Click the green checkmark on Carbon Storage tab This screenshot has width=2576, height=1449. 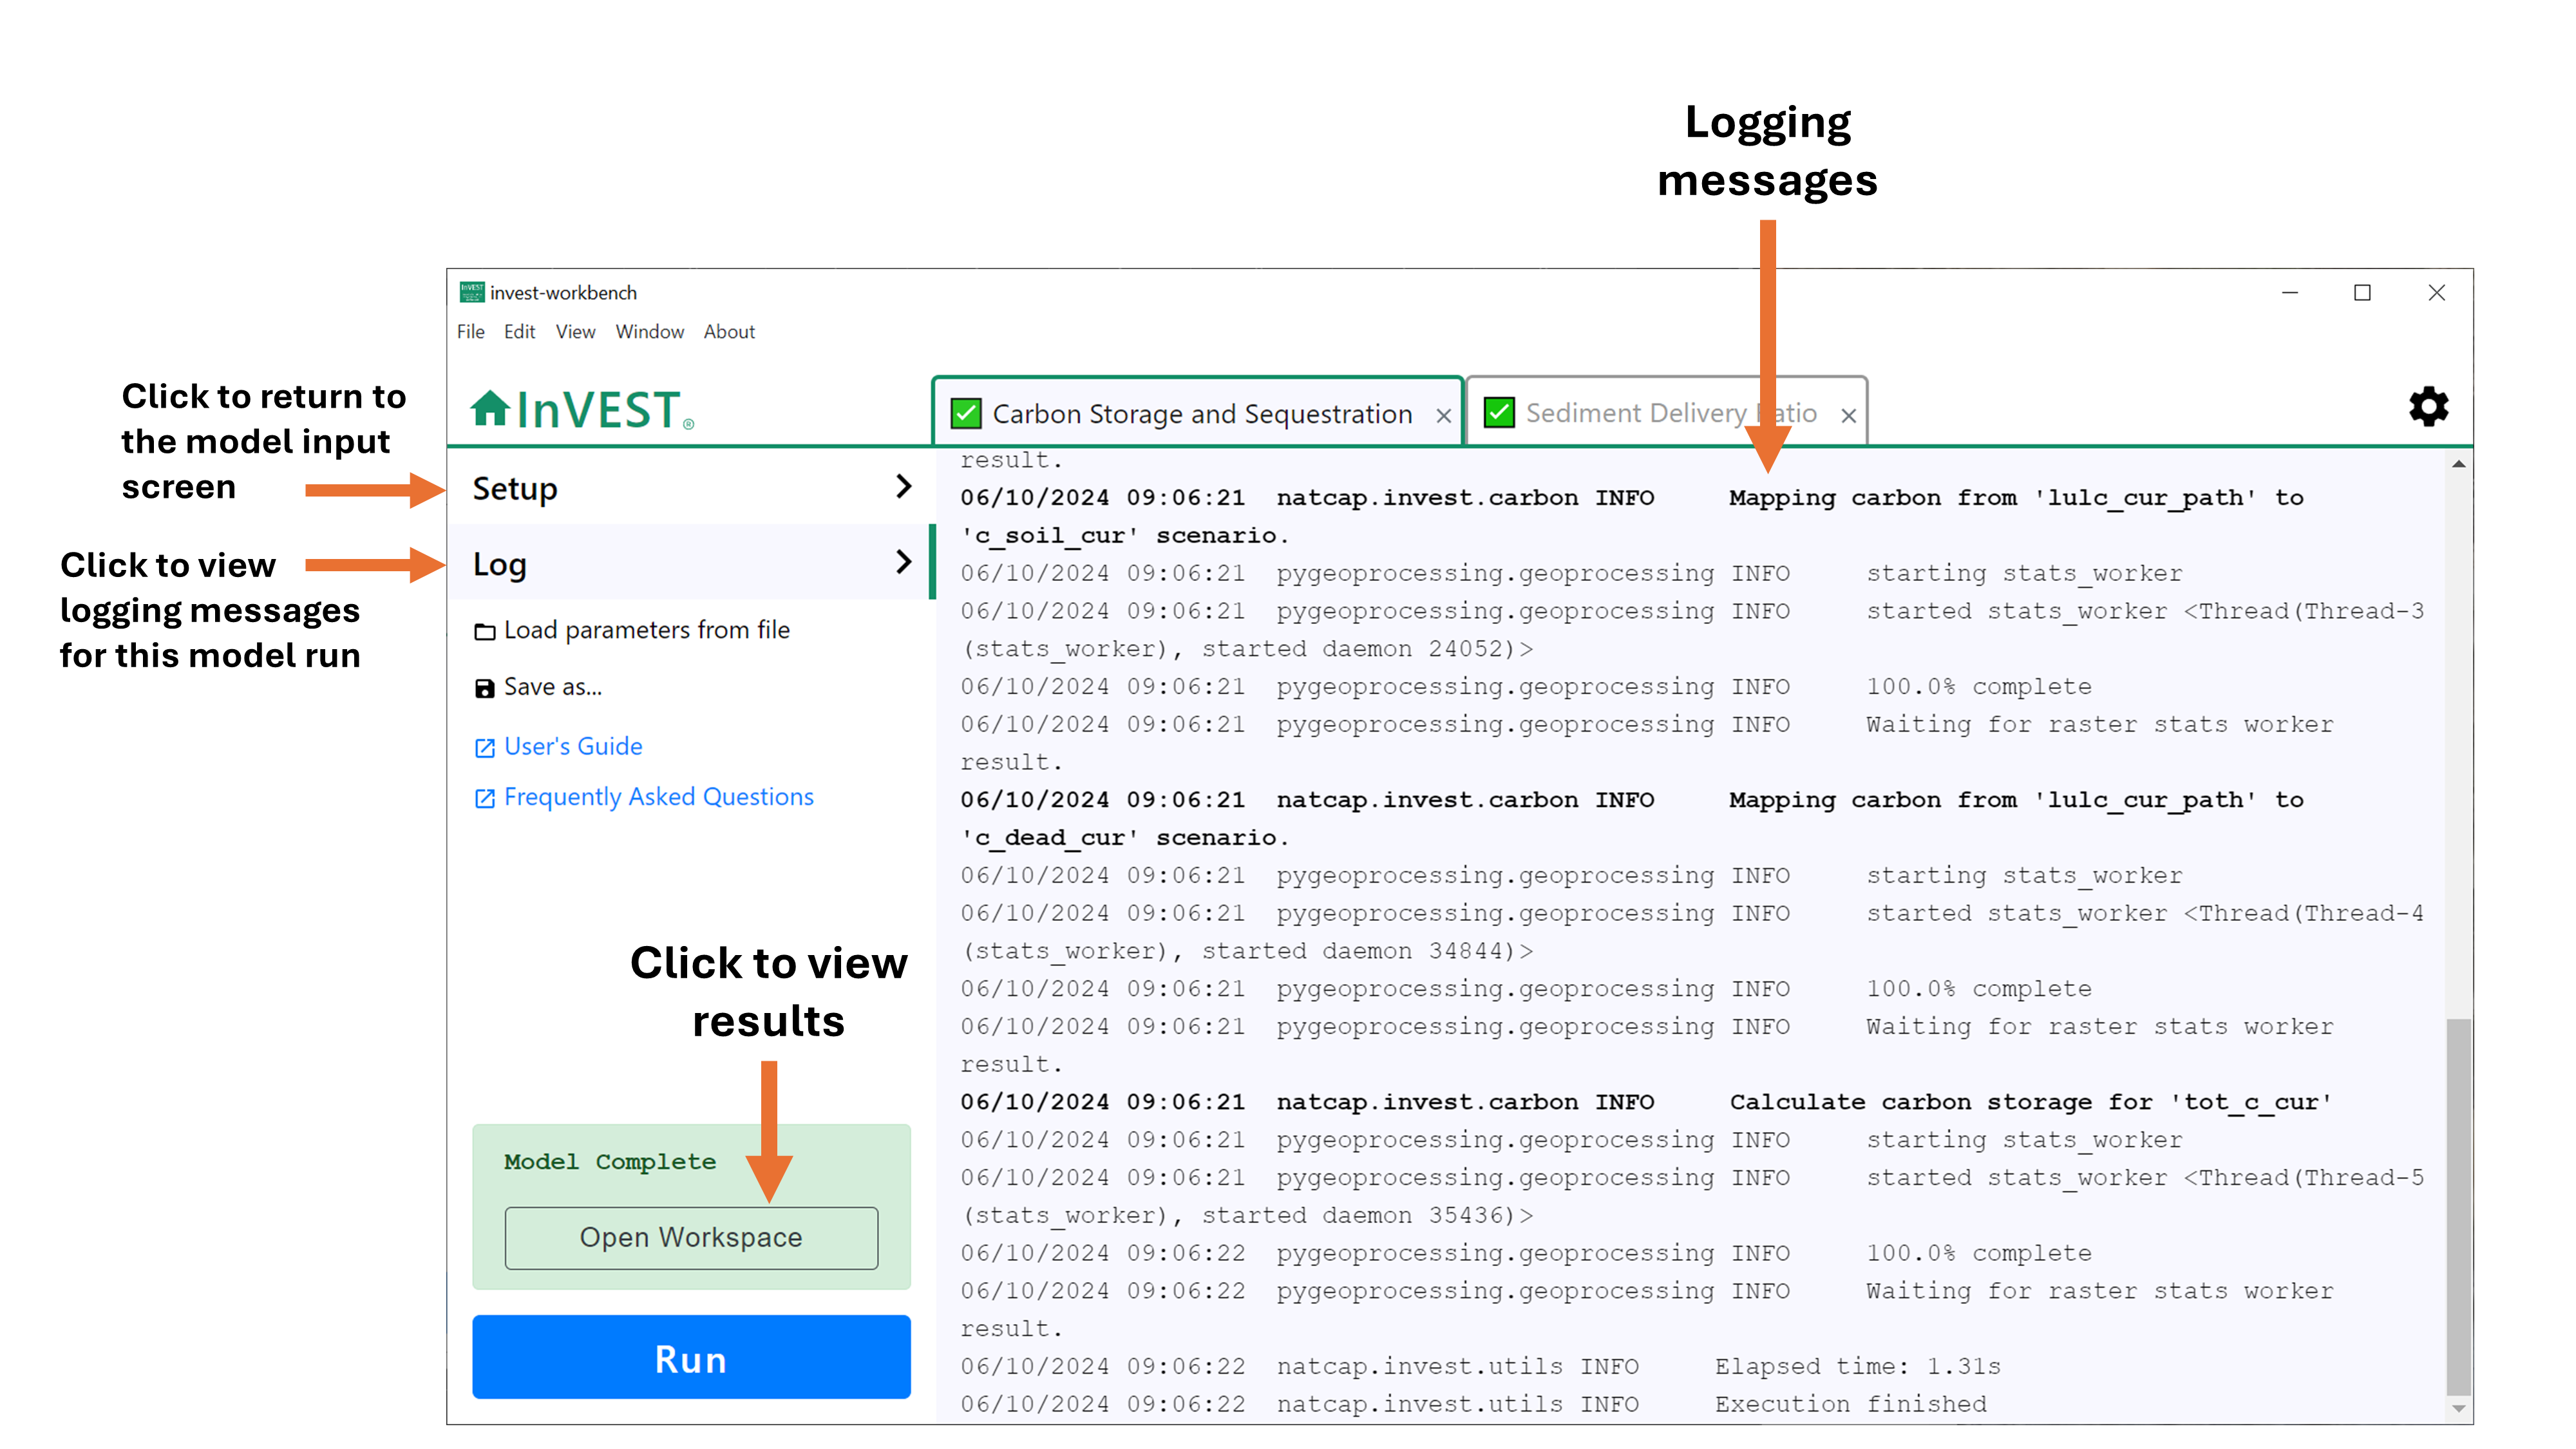tap(966, 413)
